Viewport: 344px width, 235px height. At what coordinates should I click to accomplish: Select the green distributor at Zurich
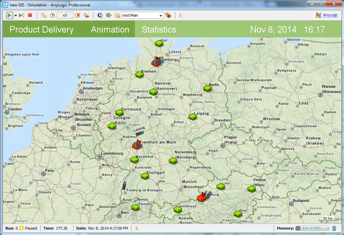click(x=135, y=207)
